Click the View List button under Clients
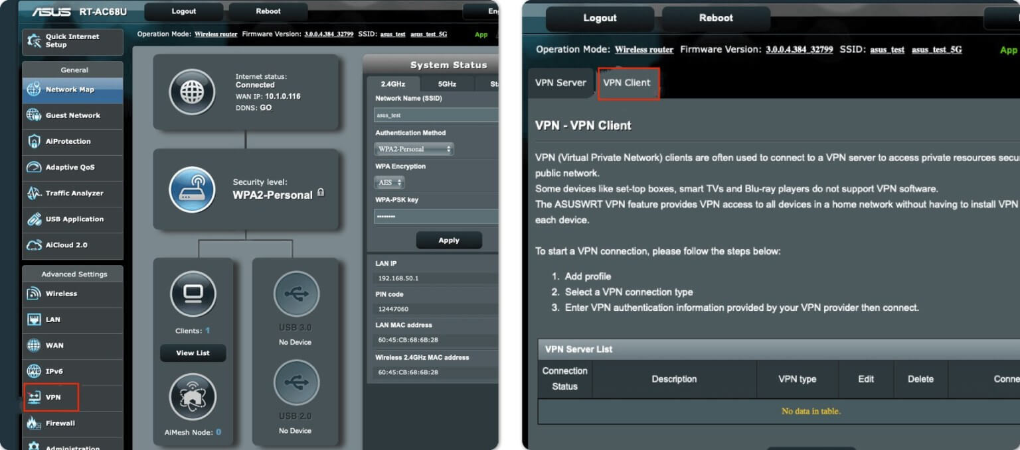The height and width of the screenshot is (450, 1020). pyautogui.click(x=193, y=353)
